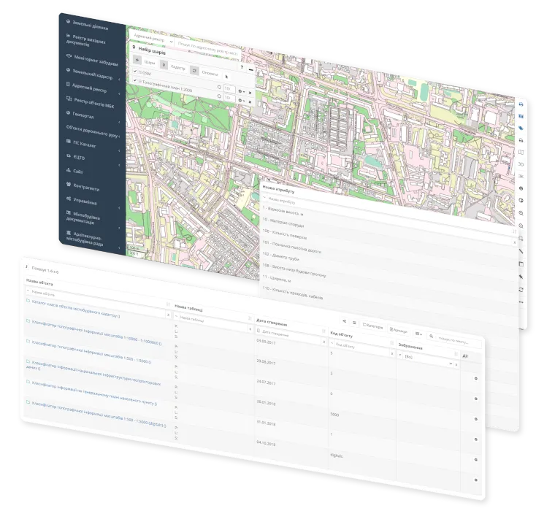Clear the Назва об'єкта filter with X

point(168,315)
